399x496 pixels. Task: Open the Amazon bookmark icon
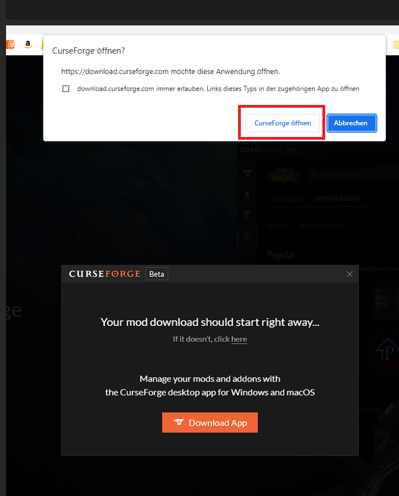point(28,44)
